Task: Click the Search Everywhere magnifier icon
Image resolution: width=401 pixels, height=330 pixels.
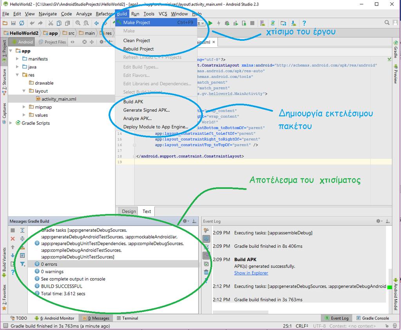Action: point(387,22)
